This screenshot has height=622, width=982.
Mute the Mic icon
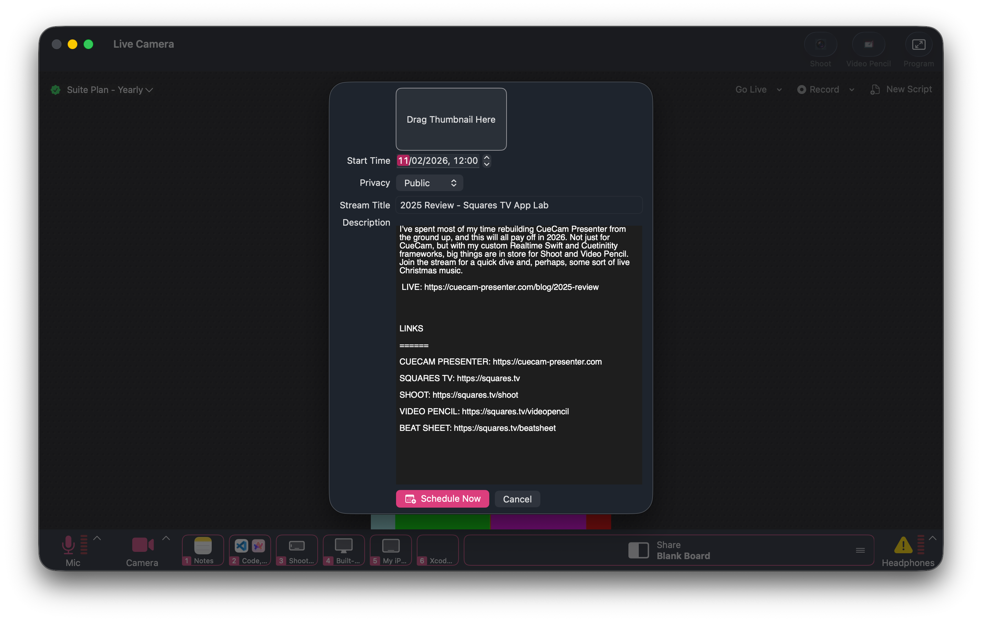68,545
